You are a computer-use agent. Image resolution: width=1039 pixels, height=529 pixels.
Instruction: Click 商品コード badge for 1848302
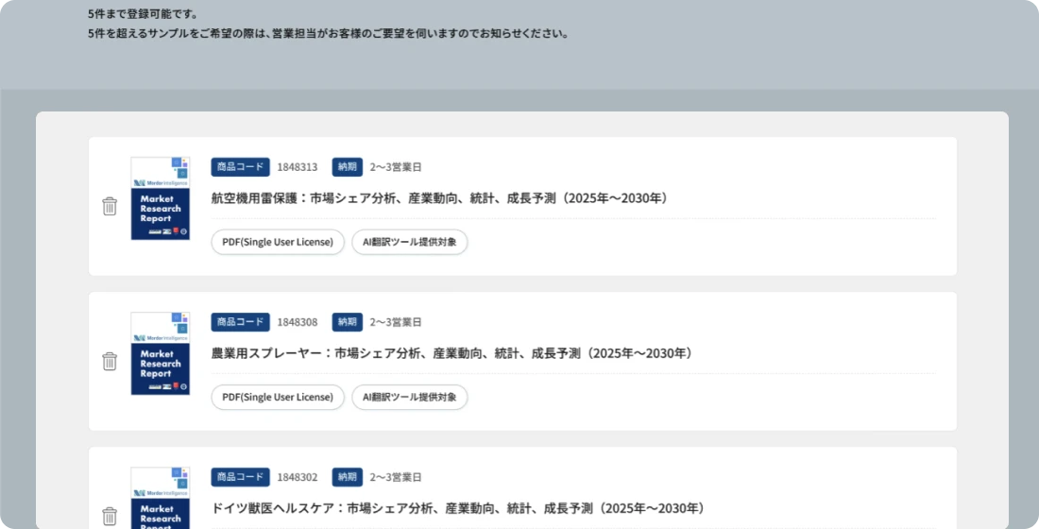[241, 477]
